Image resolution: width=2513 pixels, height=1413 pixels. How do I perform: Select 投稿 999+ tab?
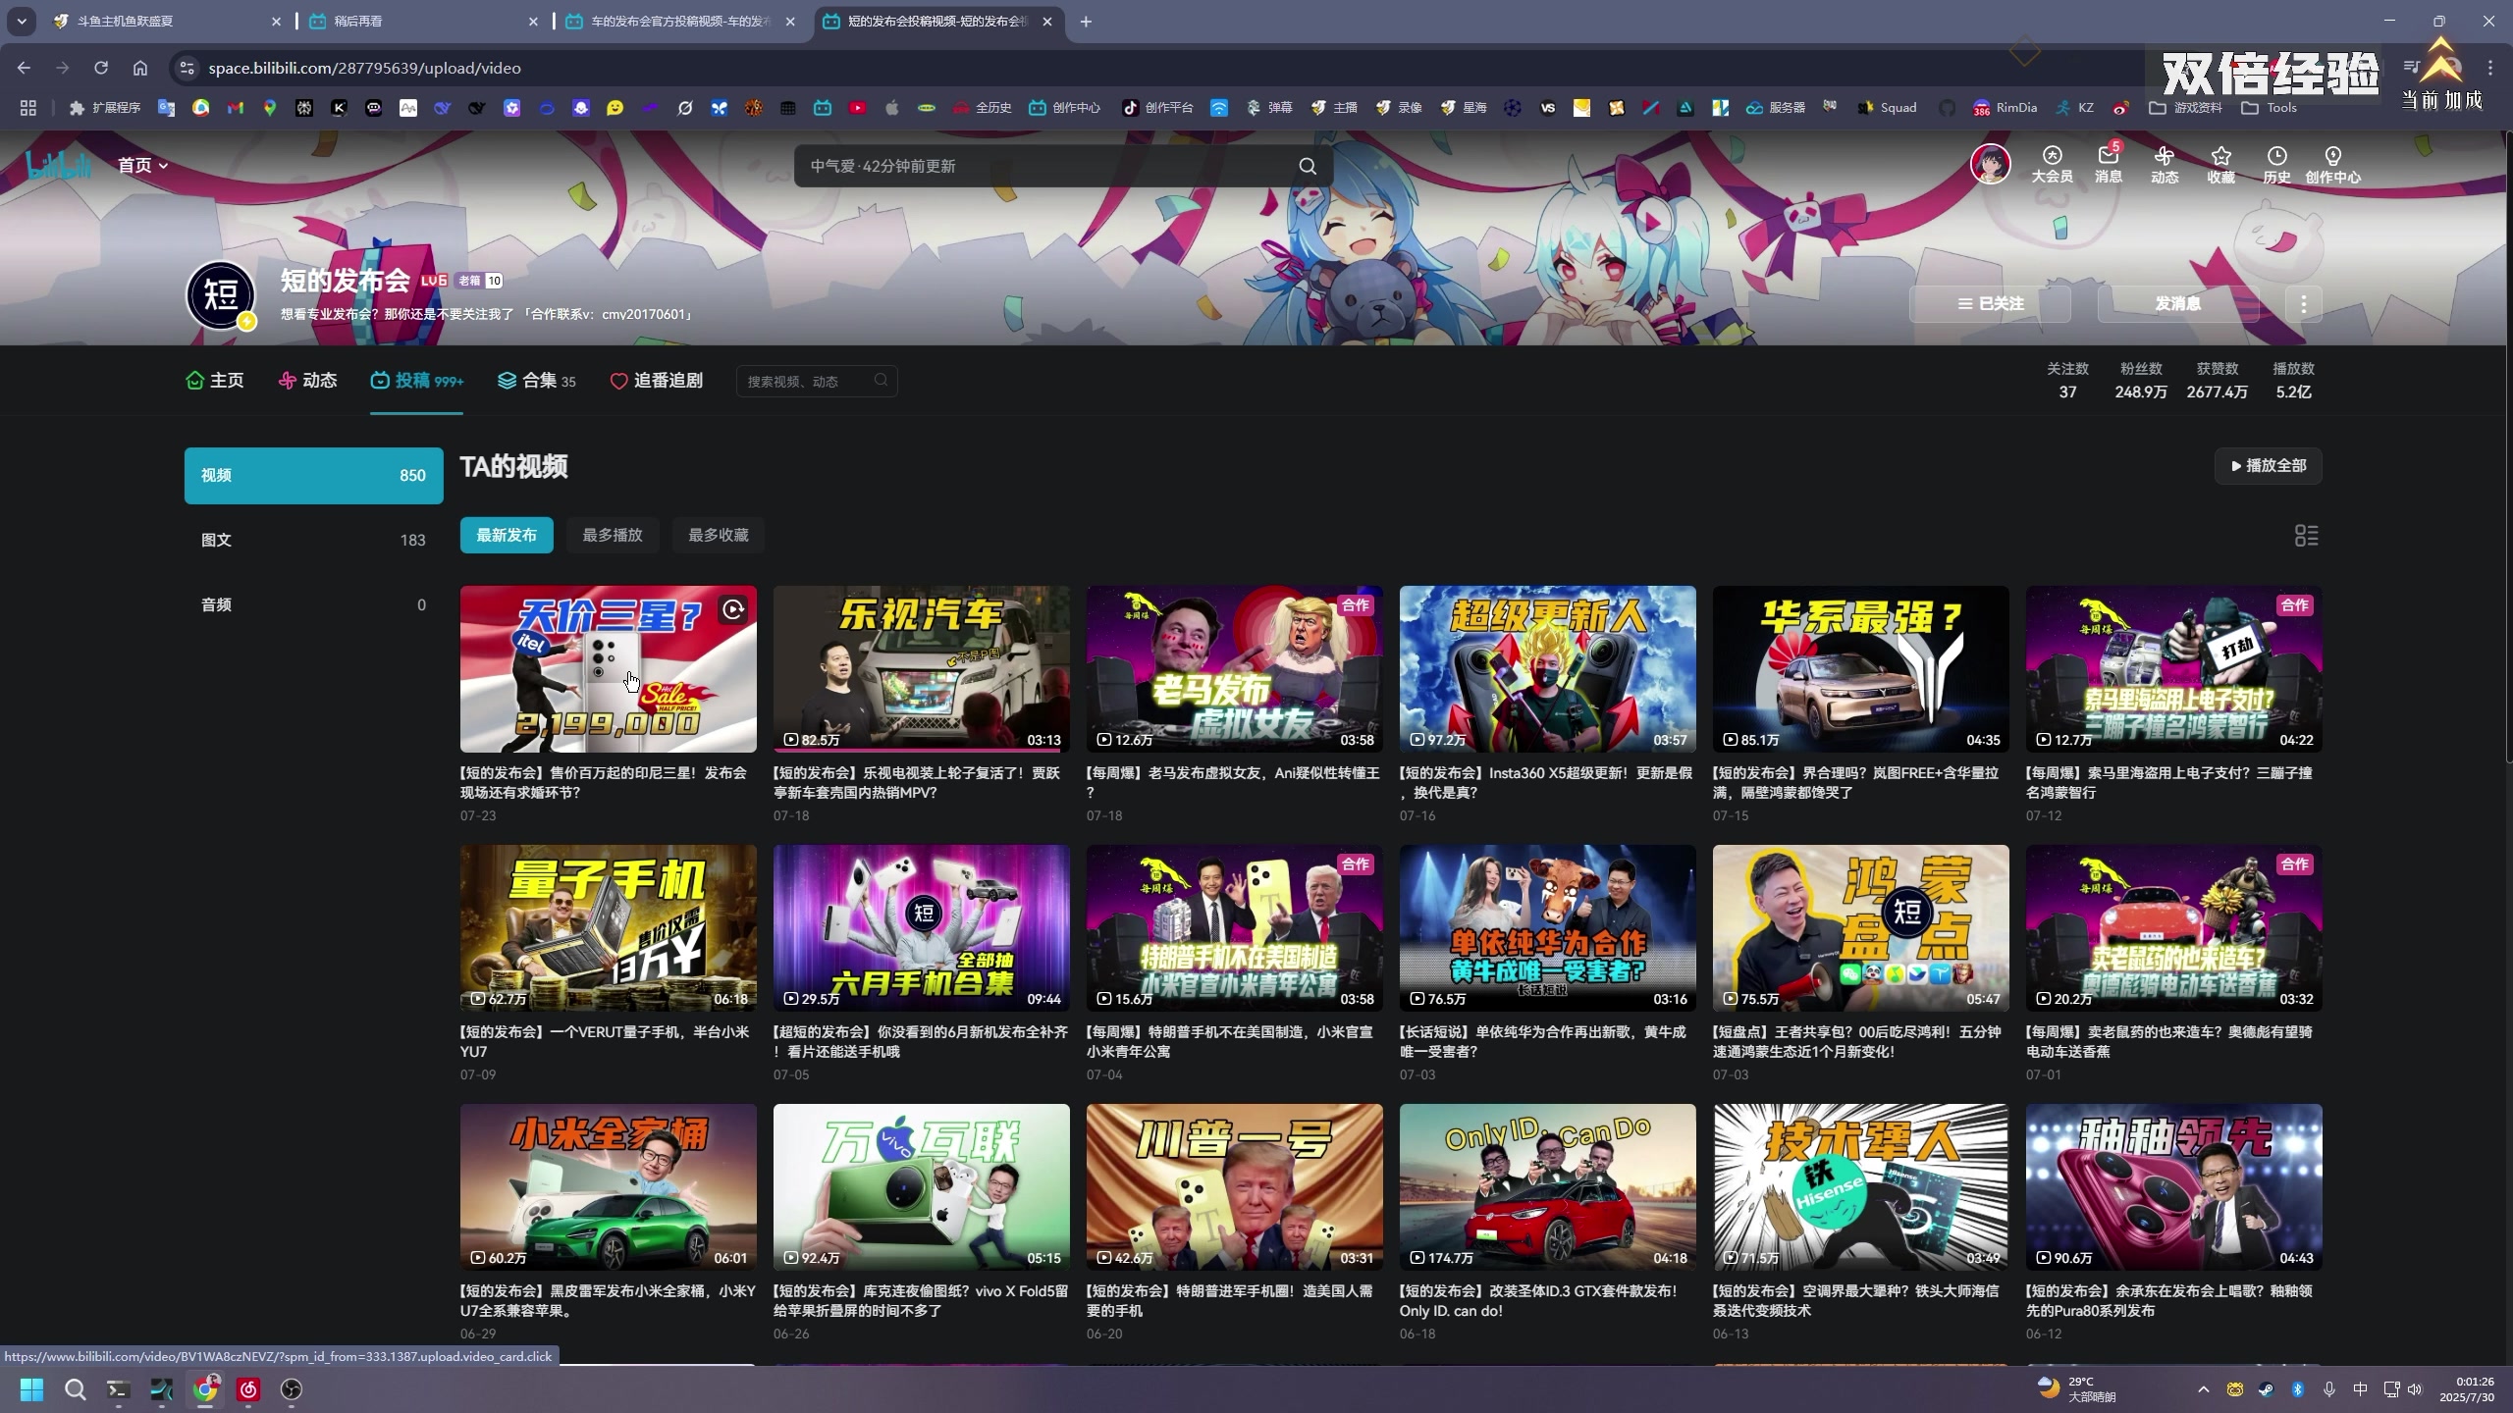pos(416,381)
